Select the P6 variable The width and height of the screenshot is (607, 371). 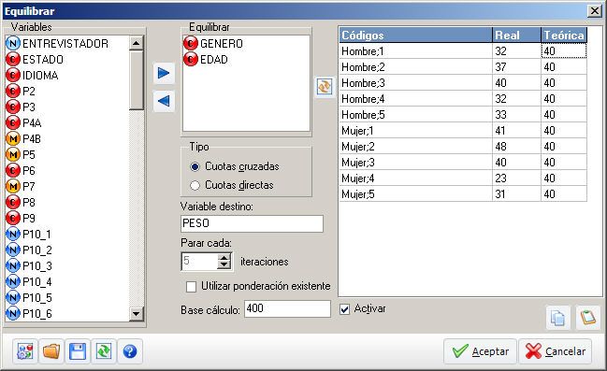[21, 170]
